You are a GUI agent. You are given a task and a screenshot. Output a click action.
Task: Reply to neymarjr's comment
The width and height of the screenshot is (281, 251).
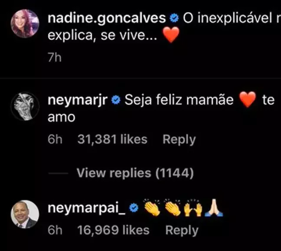[x=179, y=139]
